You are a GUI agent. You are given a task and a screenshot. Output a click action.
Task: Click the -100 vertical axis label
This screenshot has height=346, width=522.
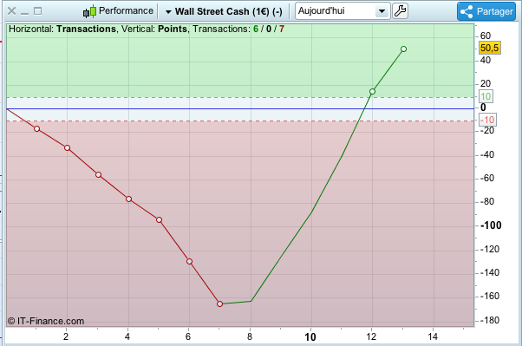(x=491, y=225)
